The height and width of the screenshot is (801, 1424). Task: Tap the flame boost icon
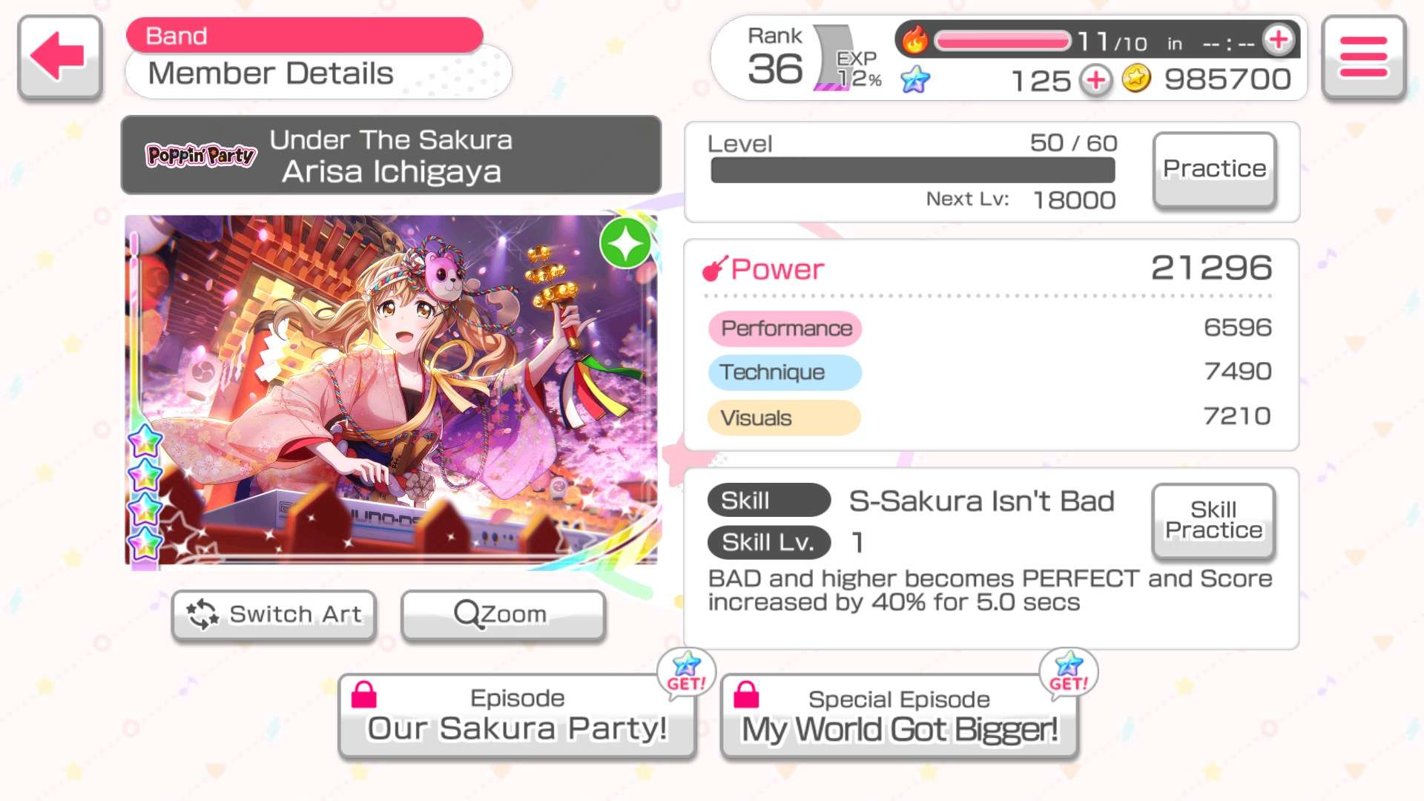[915, 40]
